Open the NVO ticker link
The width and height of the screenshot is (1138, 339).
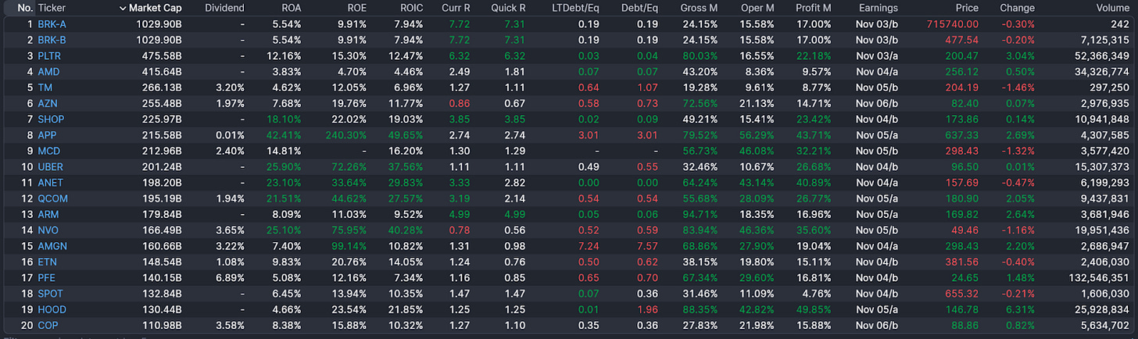tap(48, 230)
